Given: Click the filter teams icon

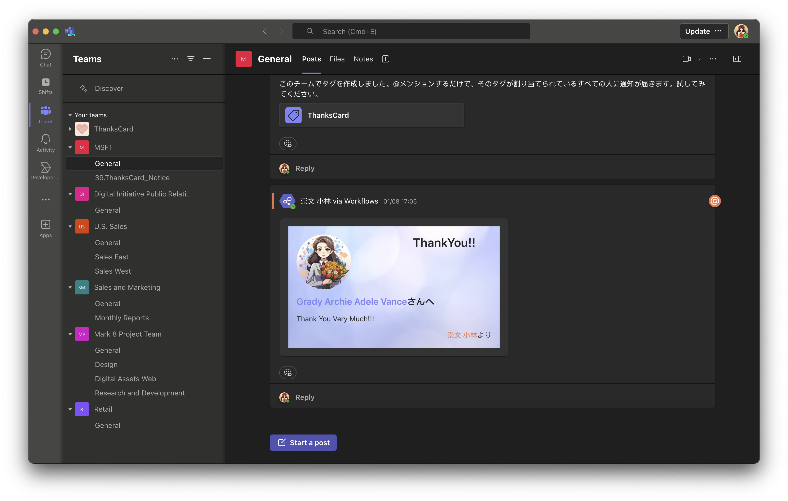Looking at the screenshot, I should click(191, 59).
